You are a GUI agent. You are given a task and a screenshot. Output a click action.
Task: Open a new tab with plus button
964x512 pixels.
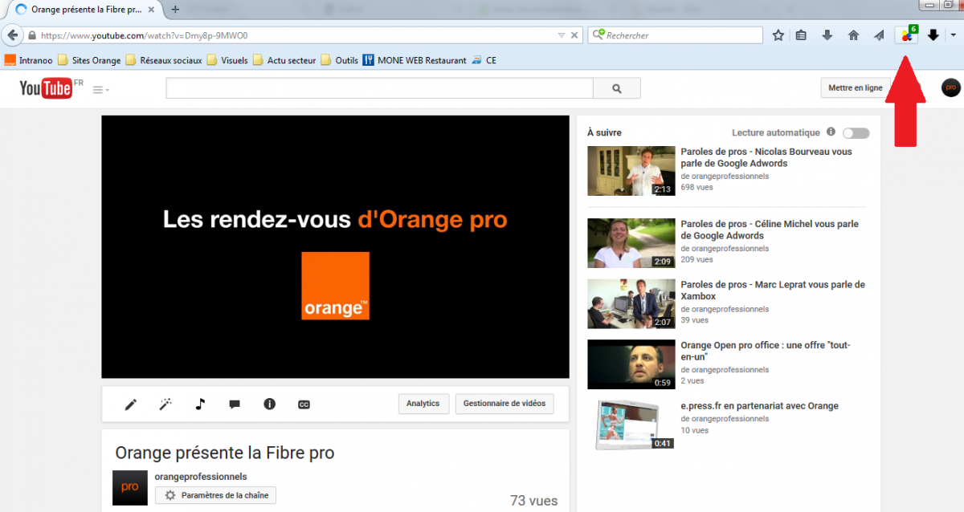click(175, 10)
